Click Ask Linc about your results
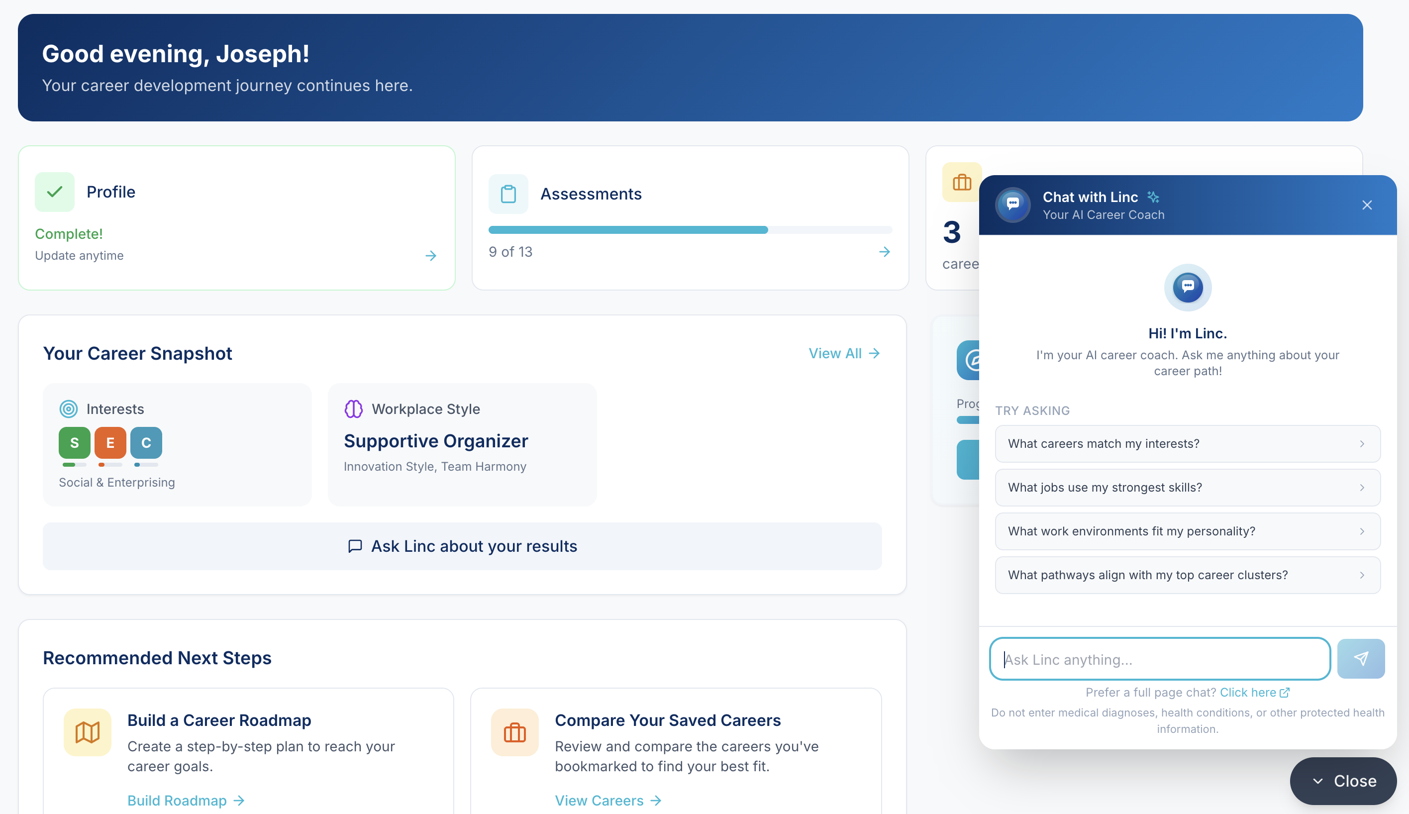Viewport: 1409px width, 814px height. click(x=462, y=546)
